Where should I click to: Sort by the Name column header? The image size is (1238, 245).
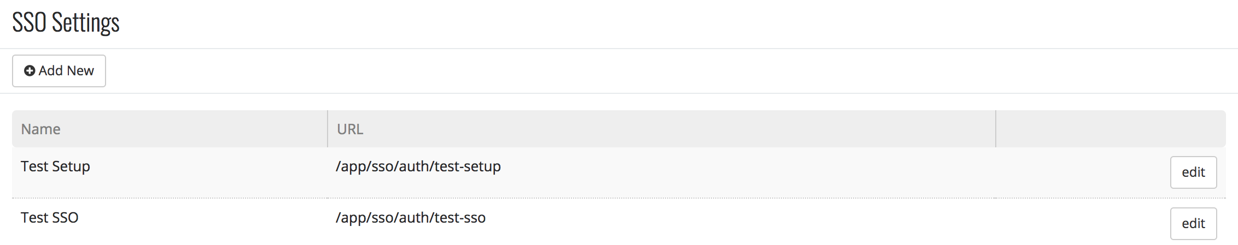[x=40, y=129]
